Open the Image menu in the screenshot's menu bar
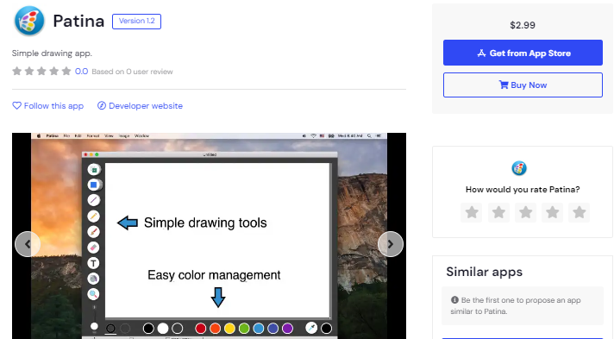 (124, 136)
